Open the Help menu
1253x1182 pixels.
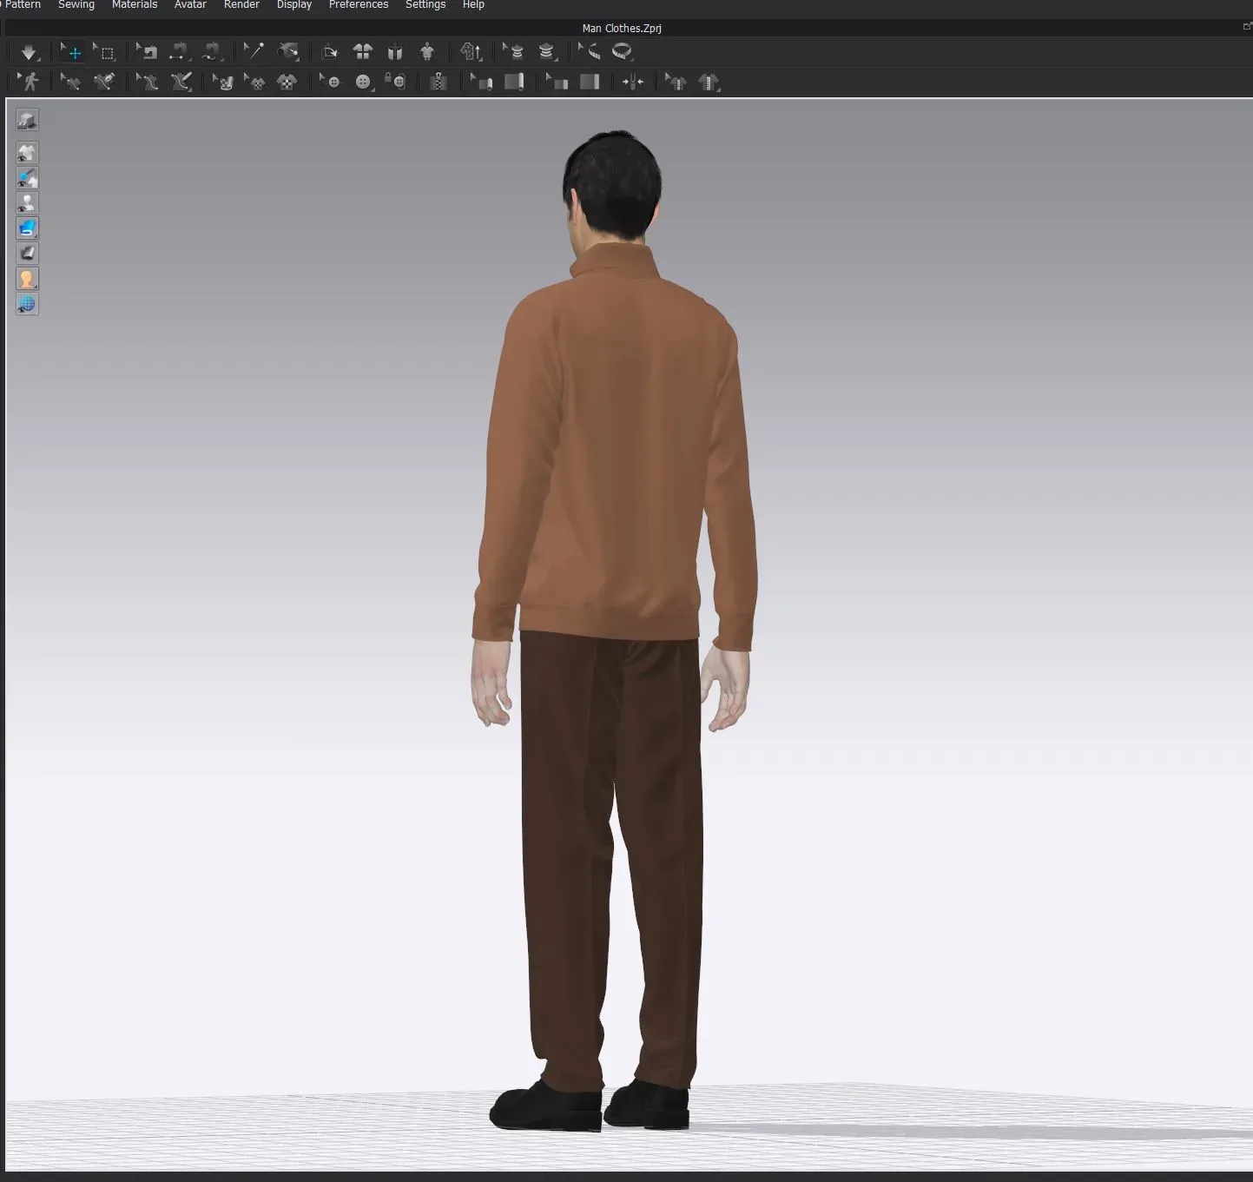tap(473, 5)
